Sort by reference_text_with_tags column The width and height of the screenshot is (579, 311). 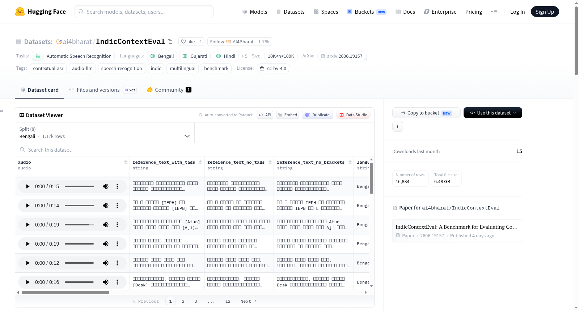click(200, 162)
